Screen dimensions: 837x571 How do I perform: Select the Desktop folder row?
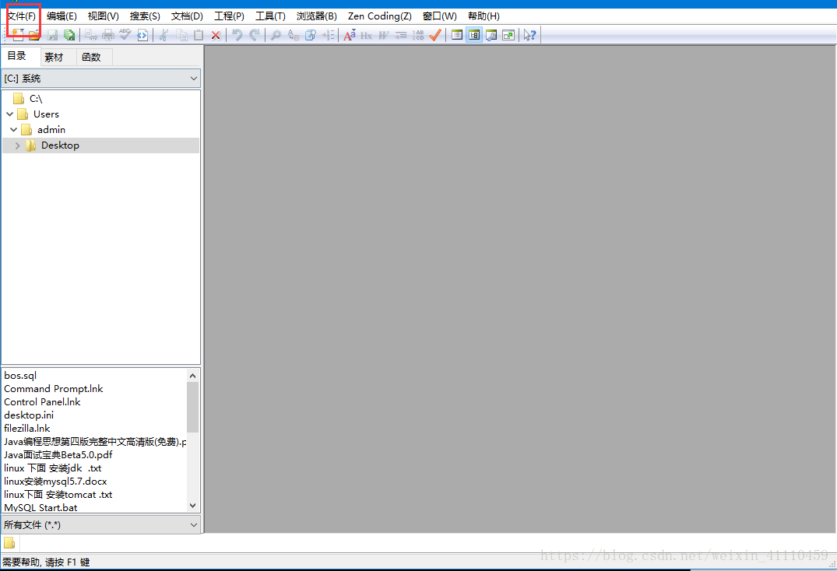[x=101, y=145]
